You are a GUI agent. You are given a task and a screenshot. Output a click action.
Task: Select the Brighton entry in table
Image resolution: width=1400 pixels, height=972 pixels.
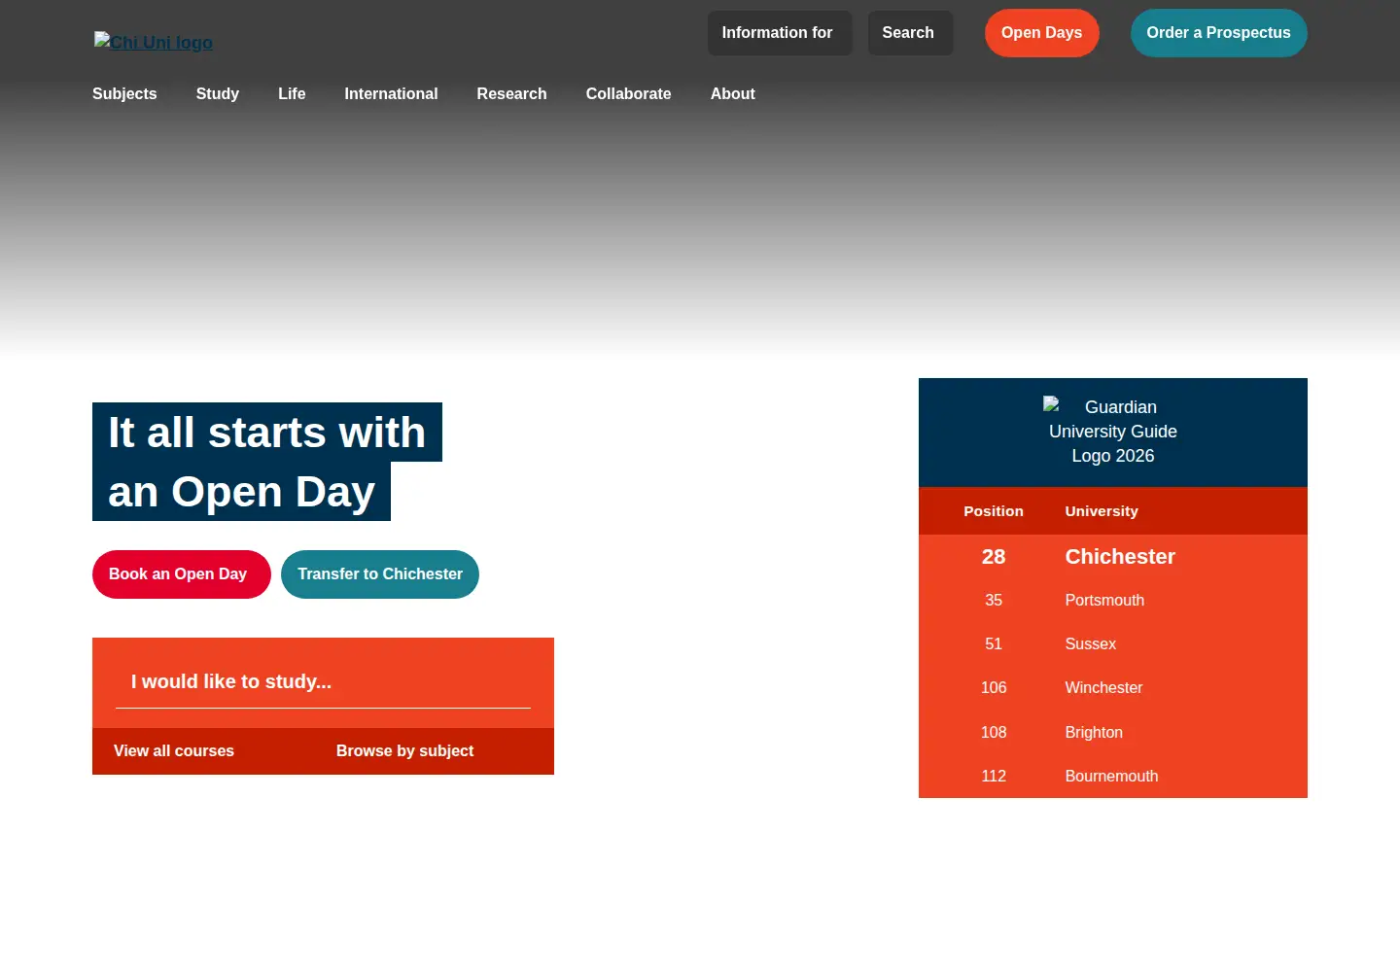point(1113,733)
